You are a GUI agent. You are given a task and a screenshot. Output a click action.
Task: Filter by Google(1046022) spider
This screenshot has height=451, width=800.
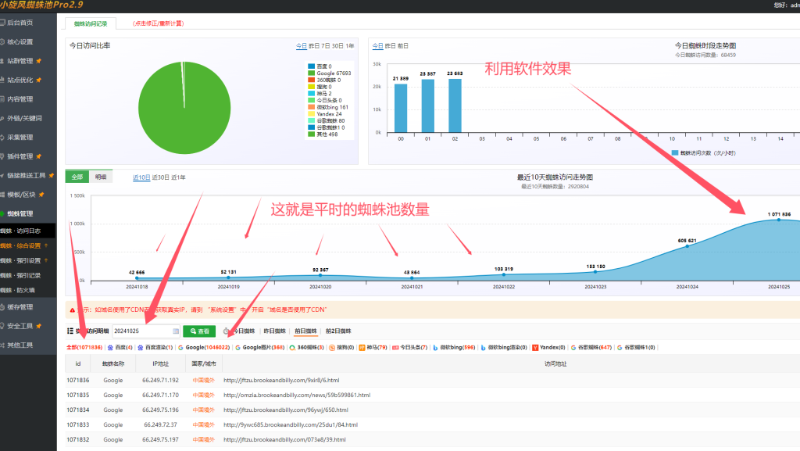pyautogui.click(x=204, y=347)
